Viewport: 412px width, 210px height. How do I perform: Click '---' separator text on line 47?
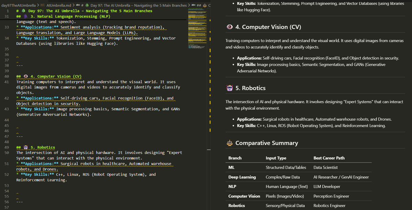coord(20,136)
